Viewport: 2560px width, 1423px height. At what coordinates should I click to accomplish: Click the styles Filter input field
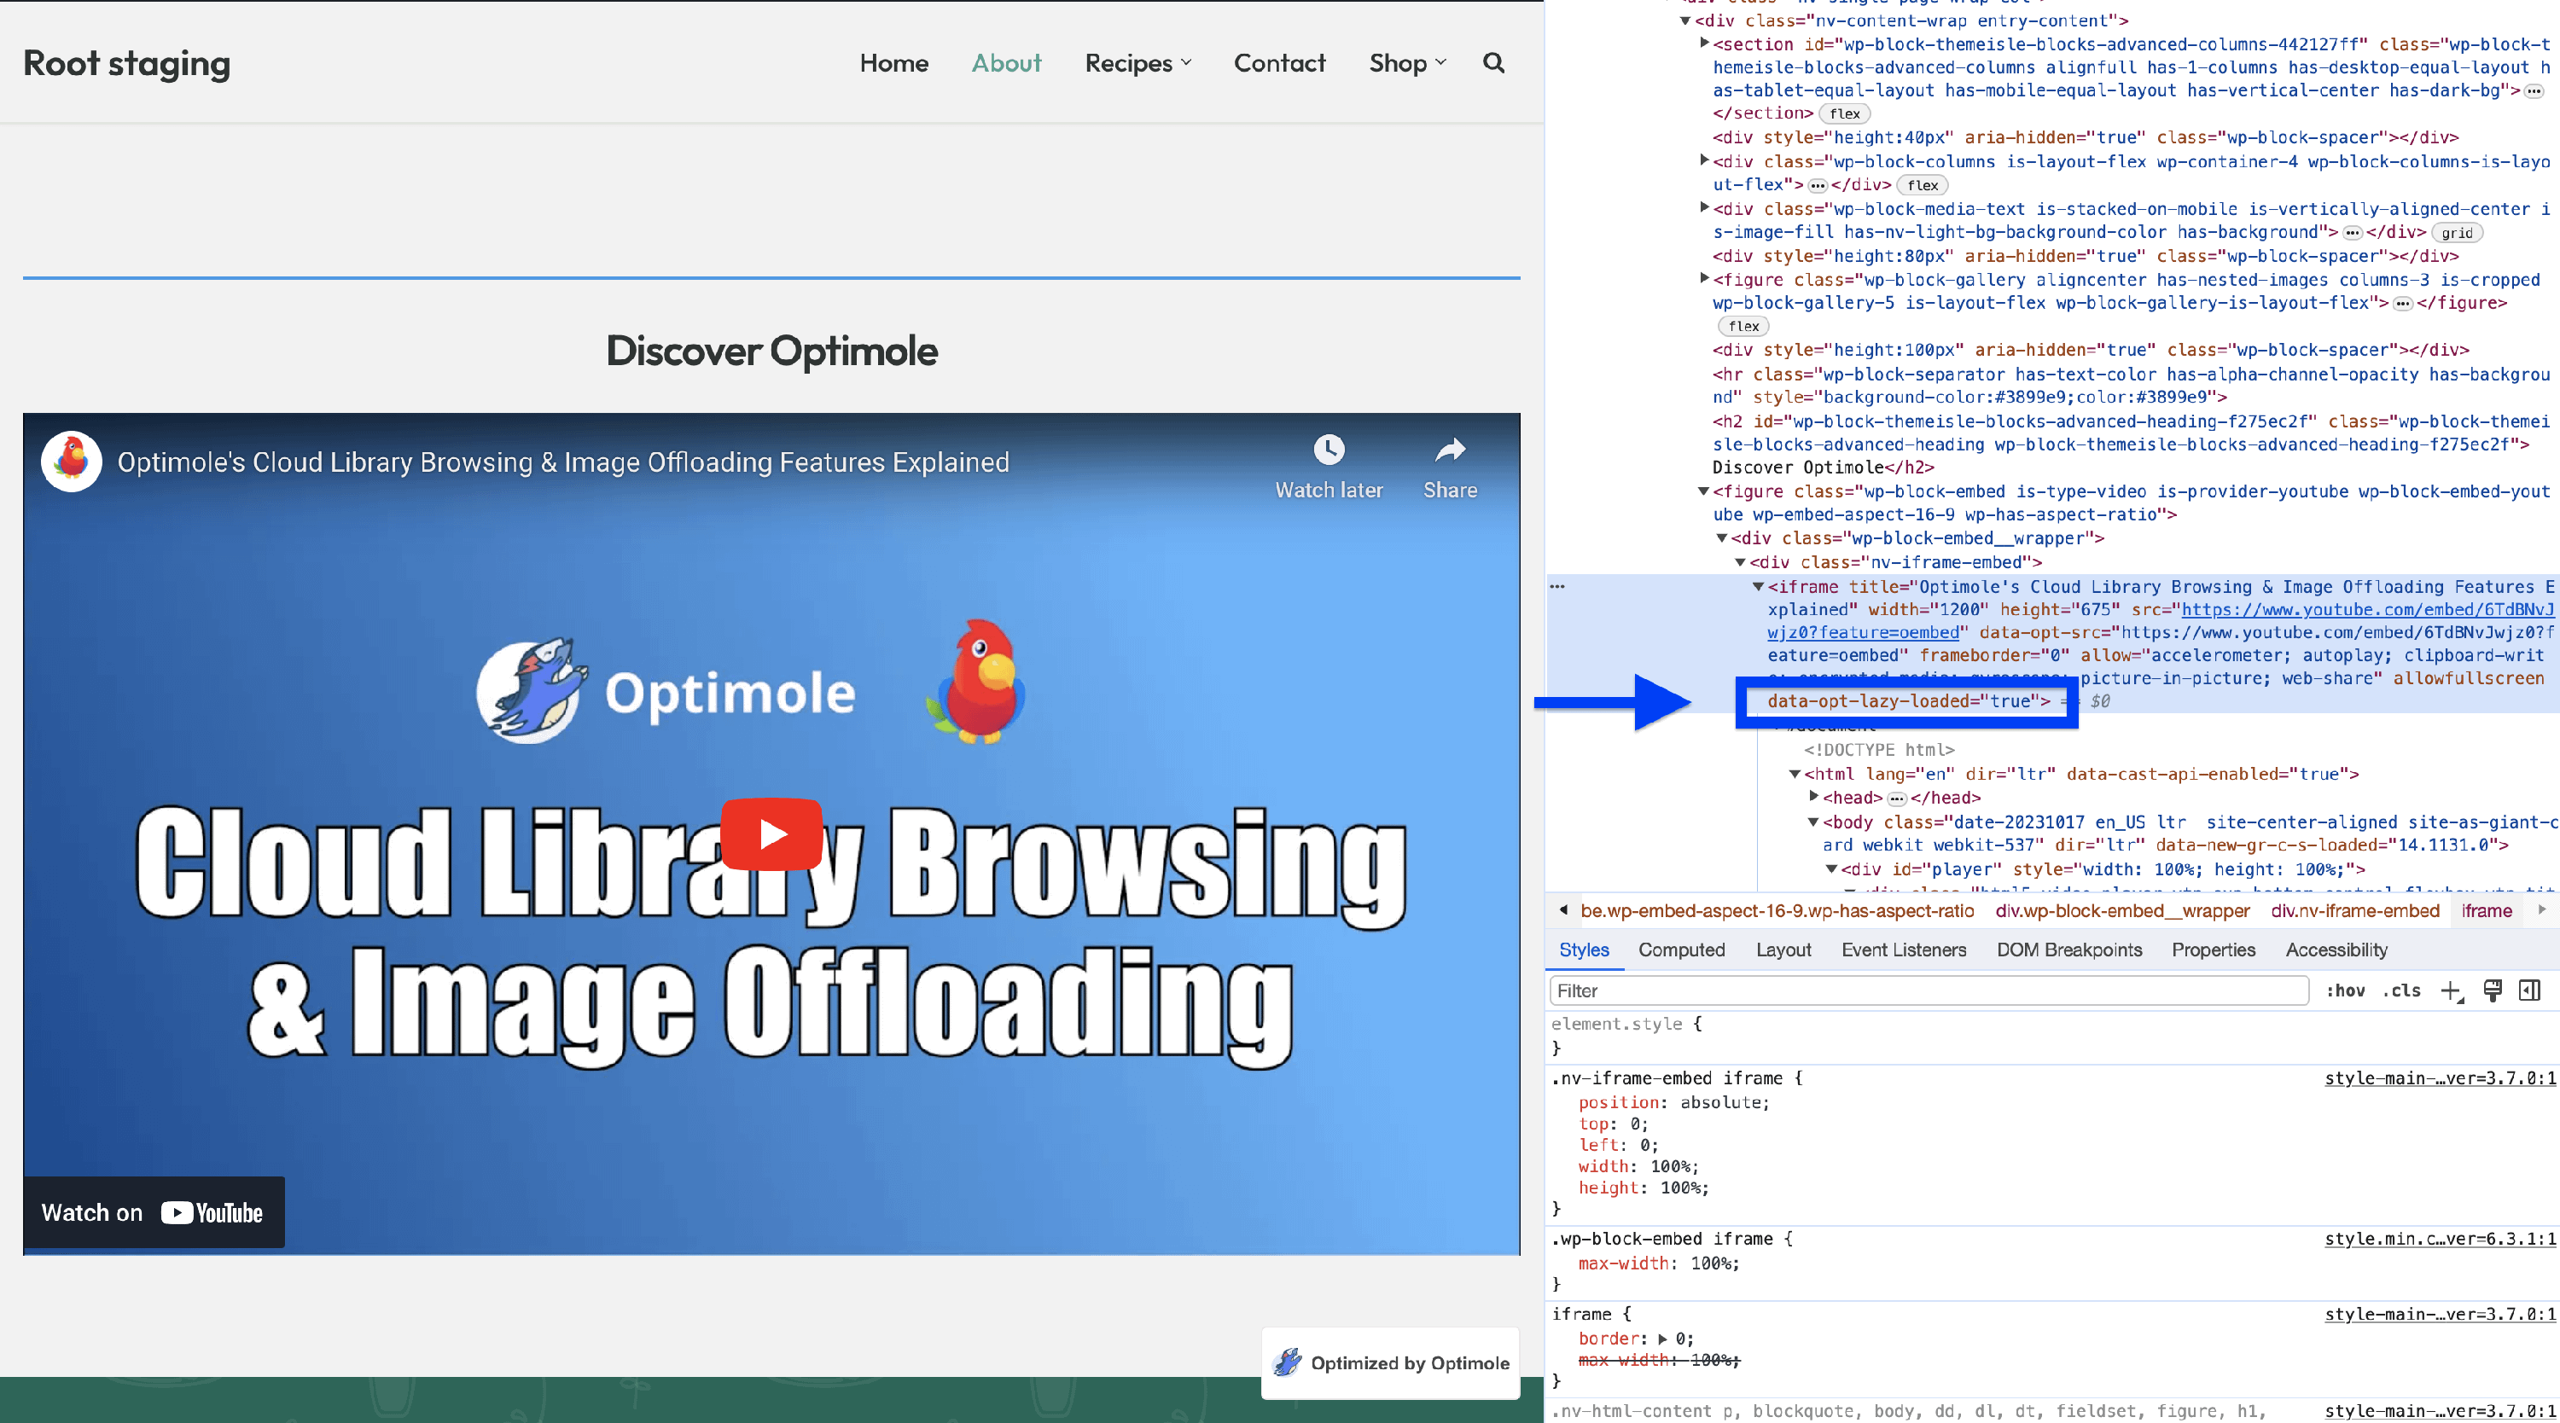(1928, 990)
